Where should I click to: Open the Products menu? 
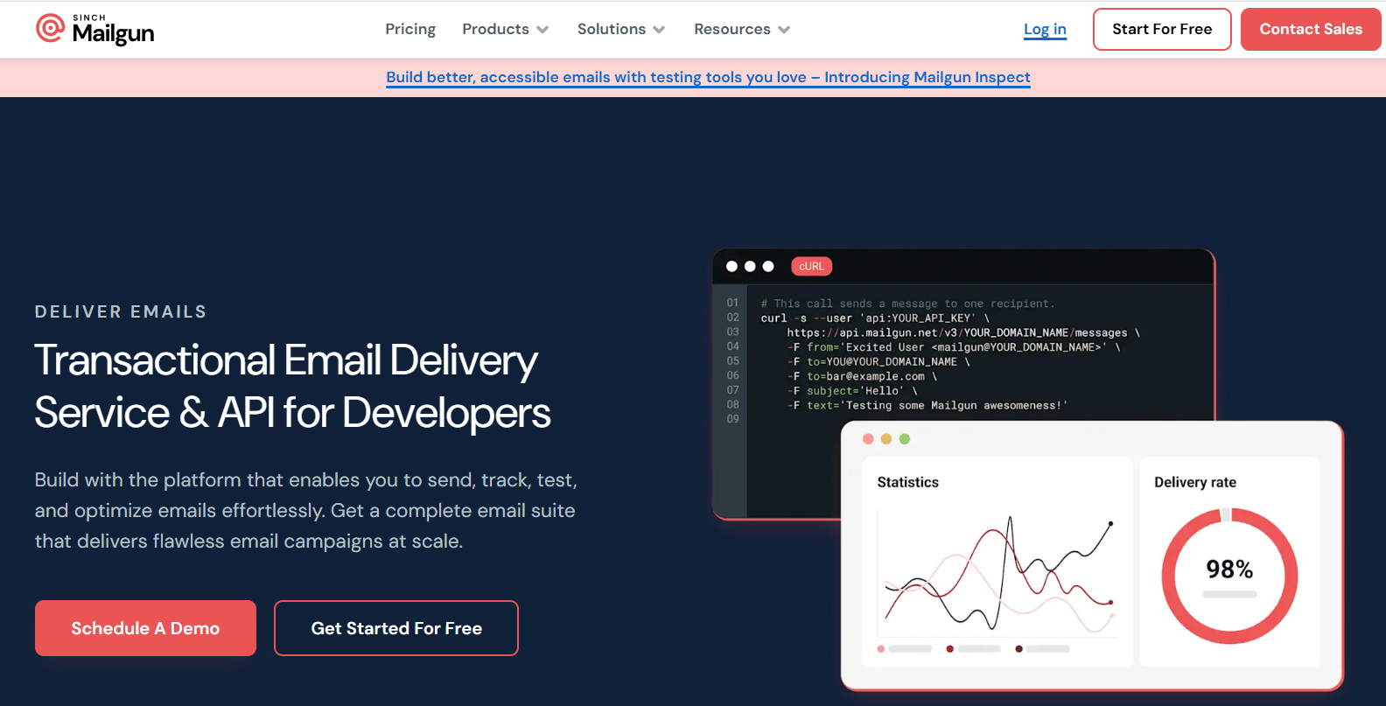tap(495, 29)
